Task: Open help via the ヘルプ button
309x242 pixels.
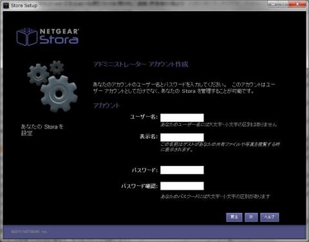Action: click(x=270, y=217)
